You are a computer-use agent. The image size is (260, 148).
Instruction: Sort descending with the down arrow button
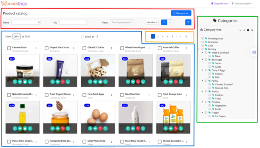pos(170,23)
